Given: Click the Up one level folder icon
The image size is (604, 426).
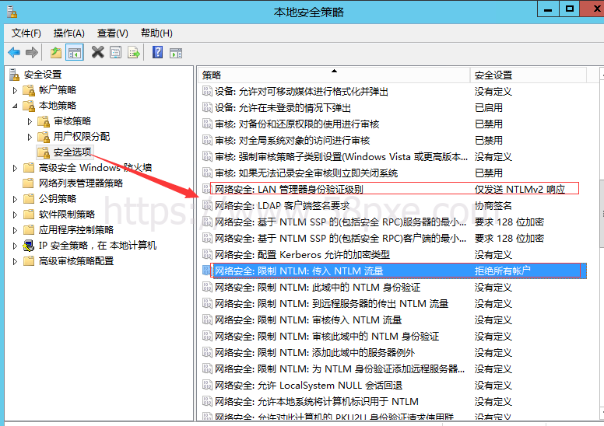Looking at the screenshot, I should (x=56, y=52).
